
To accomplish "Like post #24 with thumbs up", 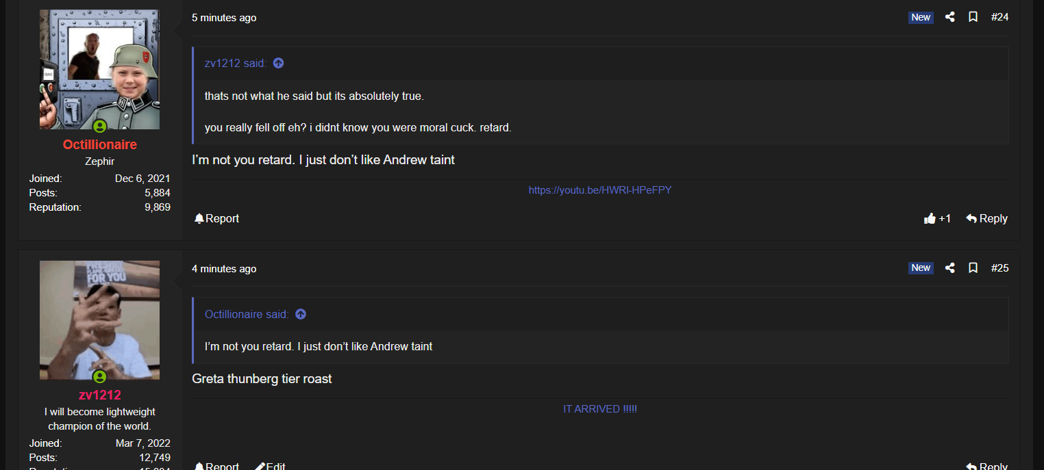I will point(937,219).
